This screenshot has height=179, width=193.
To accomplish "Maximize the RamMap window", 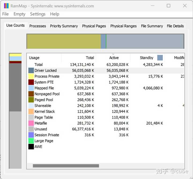I will 168,6.
